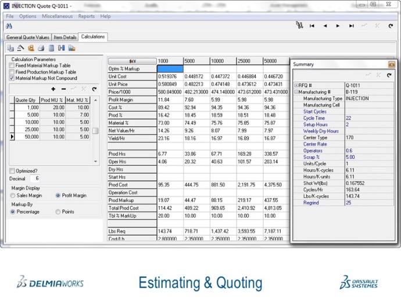Expand the RFQ # tree node
This screenshot has width=401, height=300.
pos(296,85)
